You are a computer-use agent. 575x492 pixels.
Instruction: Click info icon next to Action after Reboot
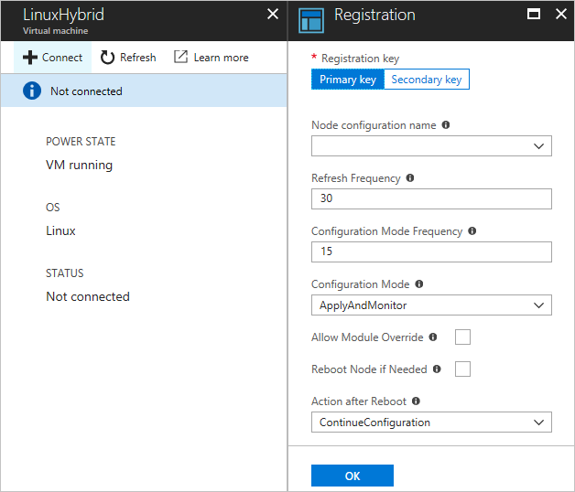click(x=416, y=401)
